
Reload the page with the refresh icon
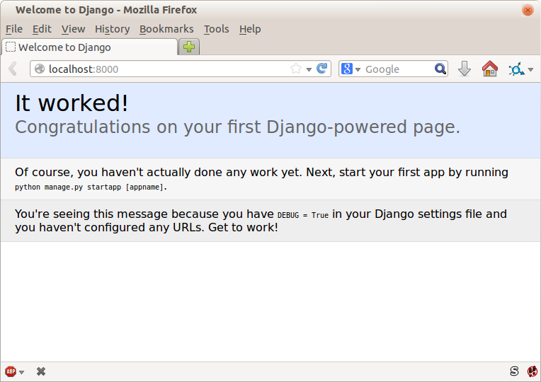pyautogui.click(x=322, y=68)
